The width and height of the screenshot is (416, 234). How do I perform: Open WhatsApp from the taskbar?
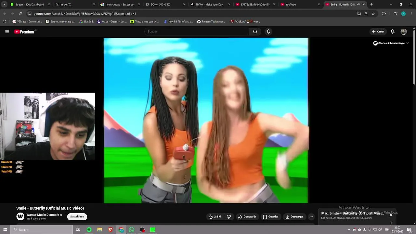pos(132,230)
